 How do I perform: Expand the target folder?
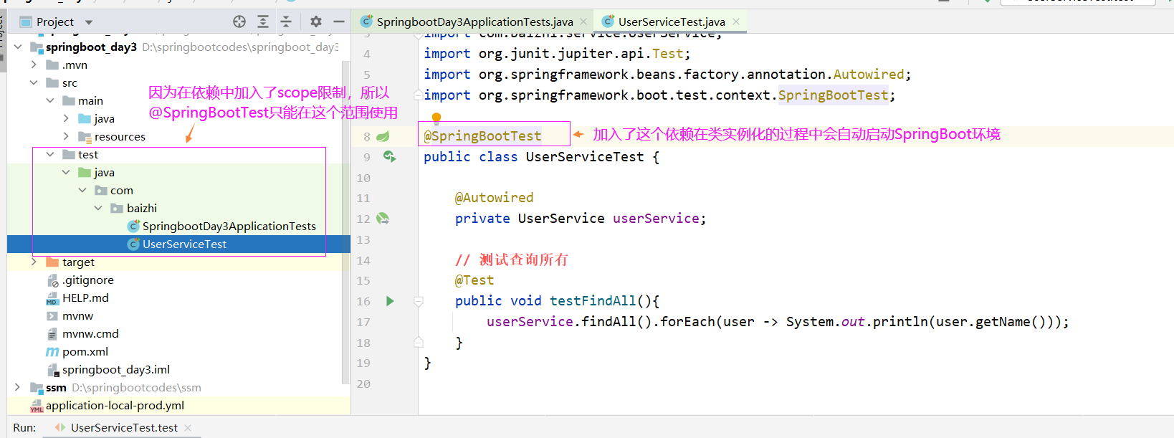[x=34, y=262]
